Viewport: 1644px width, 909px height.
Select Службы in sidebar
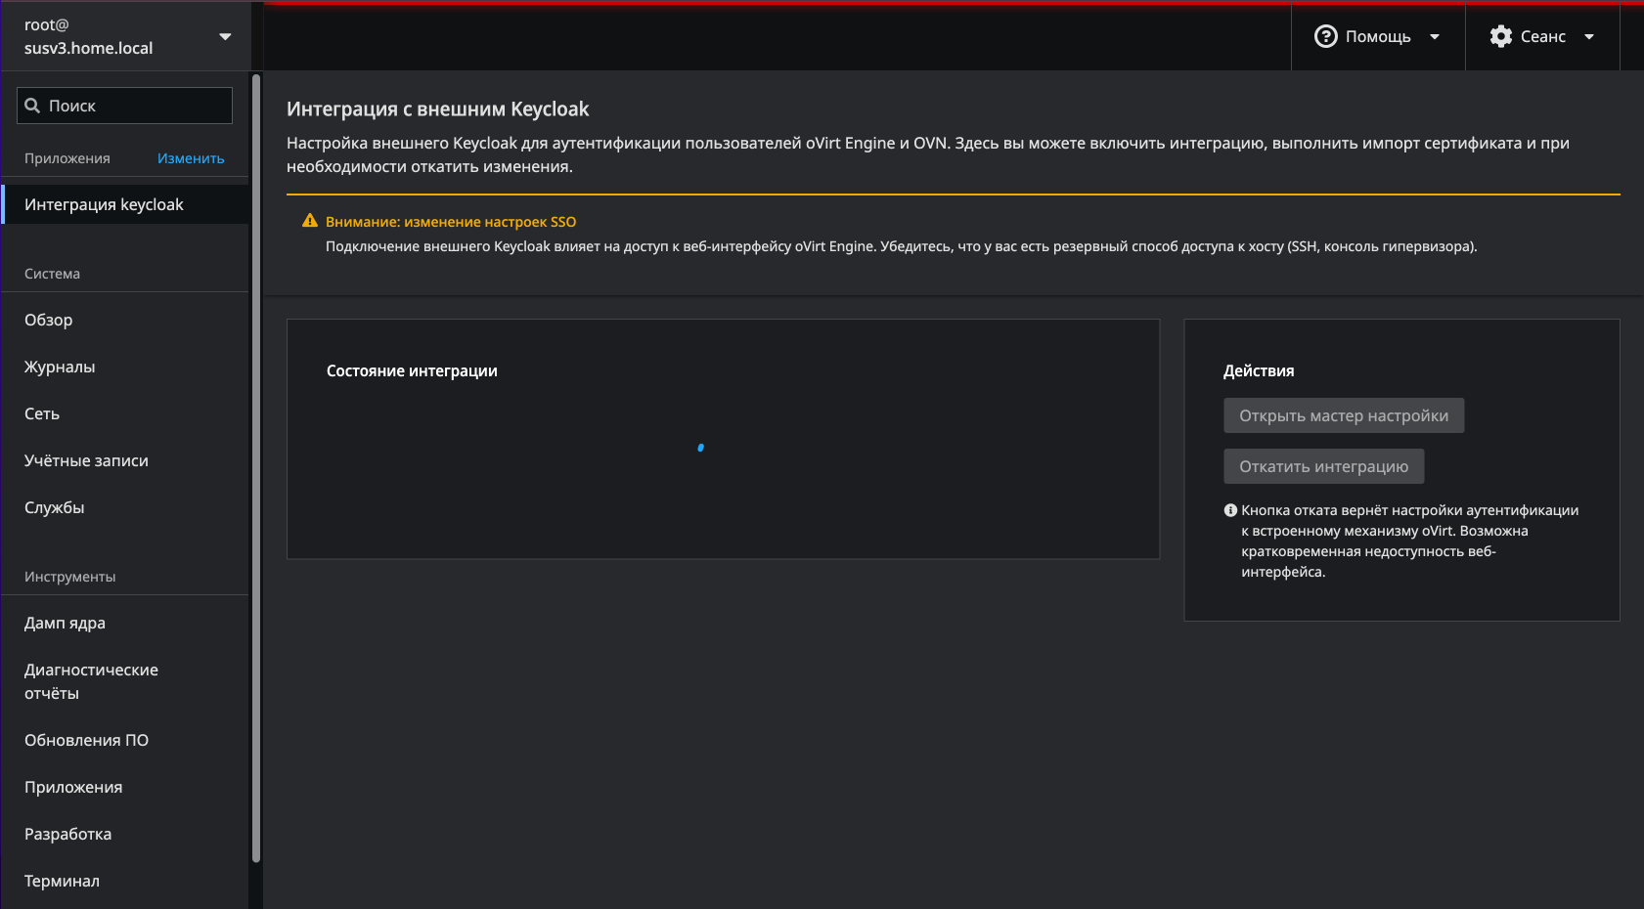(55, 507)
